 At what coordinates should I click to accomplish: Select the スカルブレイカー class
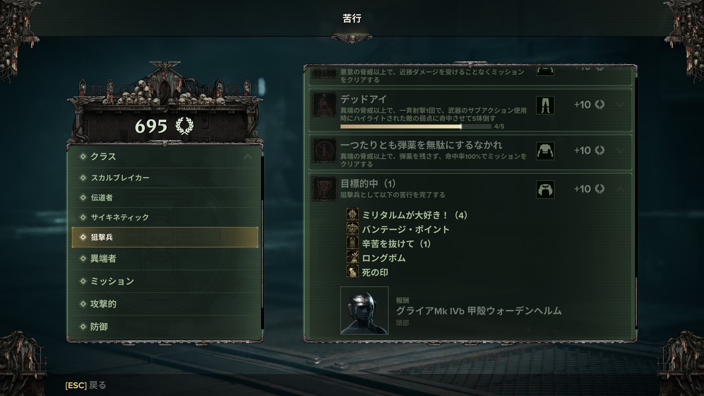pyautogui.click(x=165, y=178)
